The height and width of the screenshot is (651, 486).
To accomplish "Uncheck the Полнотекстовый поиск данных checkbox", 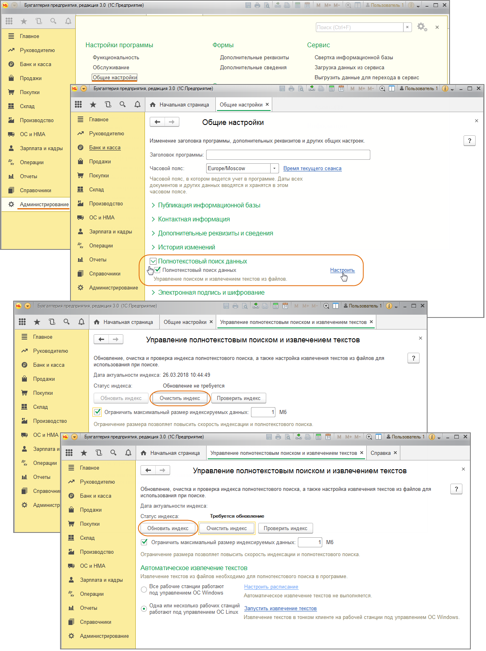I will (158, 270).
